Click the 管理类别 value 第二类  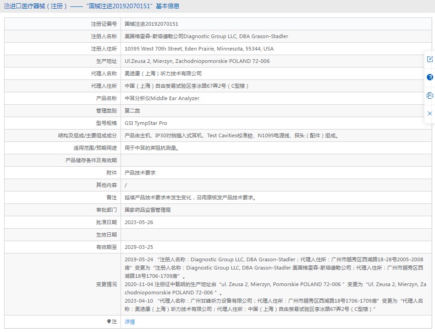coord(132,111)
